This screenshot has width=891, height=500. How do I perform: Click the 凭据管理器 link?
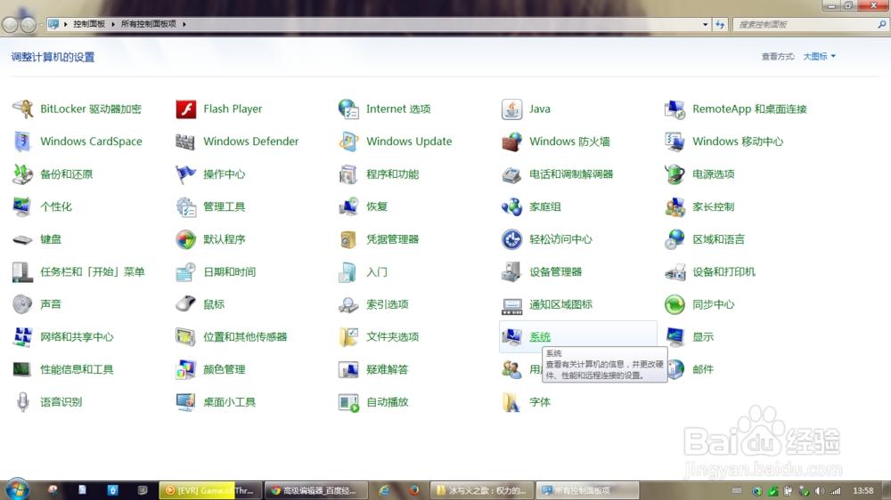click(x=393, y=239)
